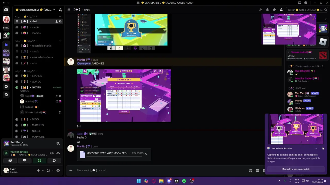This screenshot has width=330, height=185.
Task: Add a server with plus icon
Action: pos(6,87)
